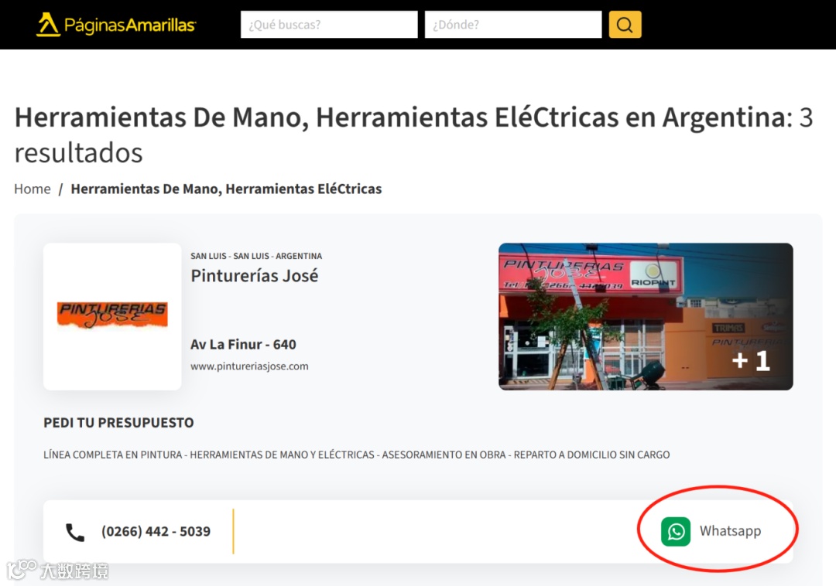Viewport: 836px width, 586px height.
Task: Click the results page heading text
Action: 413,135
